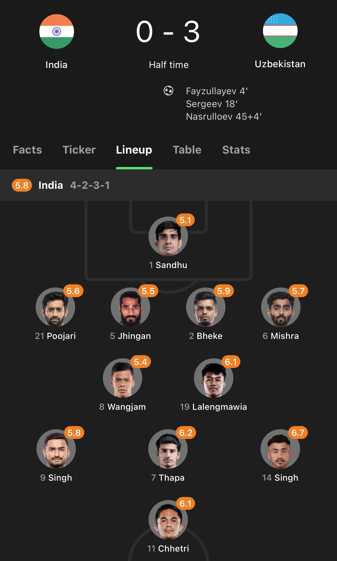
Task: Click Nasrulloev 45+4' goal entry
Action: click(x=224, y=117)
